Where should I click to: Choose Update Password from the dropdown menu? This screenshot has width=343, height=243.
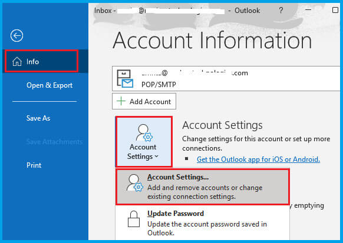coord(202,222)
